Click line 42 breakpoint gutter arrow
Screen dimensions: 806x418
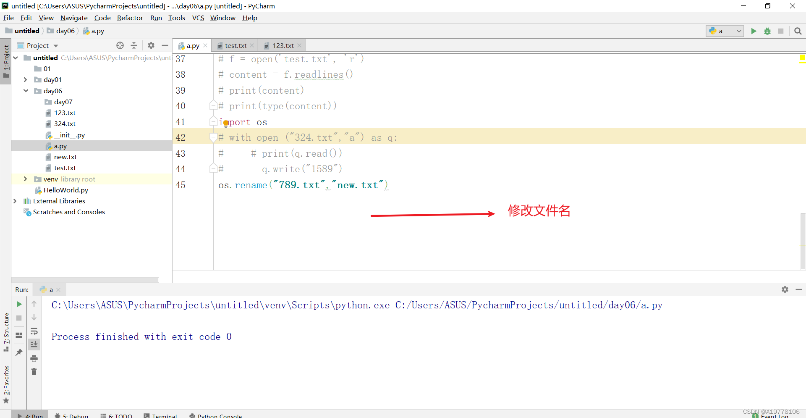(214, 137)
